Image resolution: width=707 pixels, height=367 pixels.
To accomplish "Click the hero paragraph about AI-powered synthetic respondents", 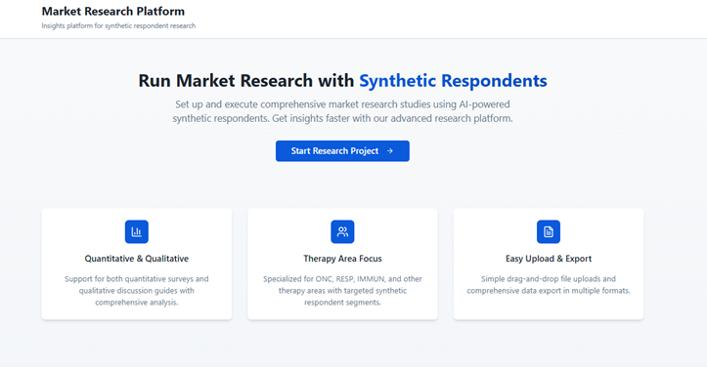I will [342, 111].
